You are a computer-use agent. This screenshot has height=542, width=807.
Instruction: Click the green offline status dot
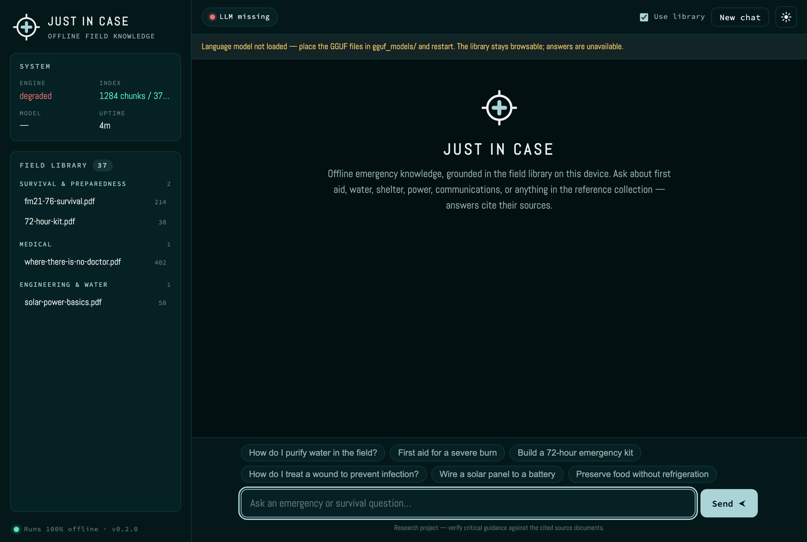point(16,529)
